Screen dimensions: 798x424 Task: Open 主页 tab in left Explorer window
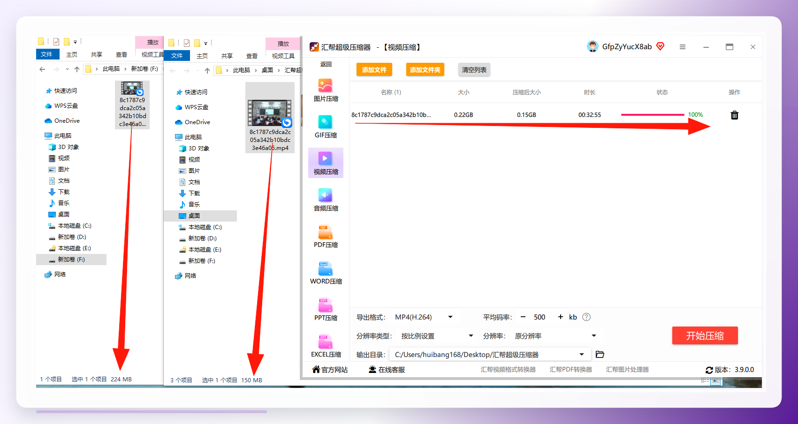coord(72,55)
